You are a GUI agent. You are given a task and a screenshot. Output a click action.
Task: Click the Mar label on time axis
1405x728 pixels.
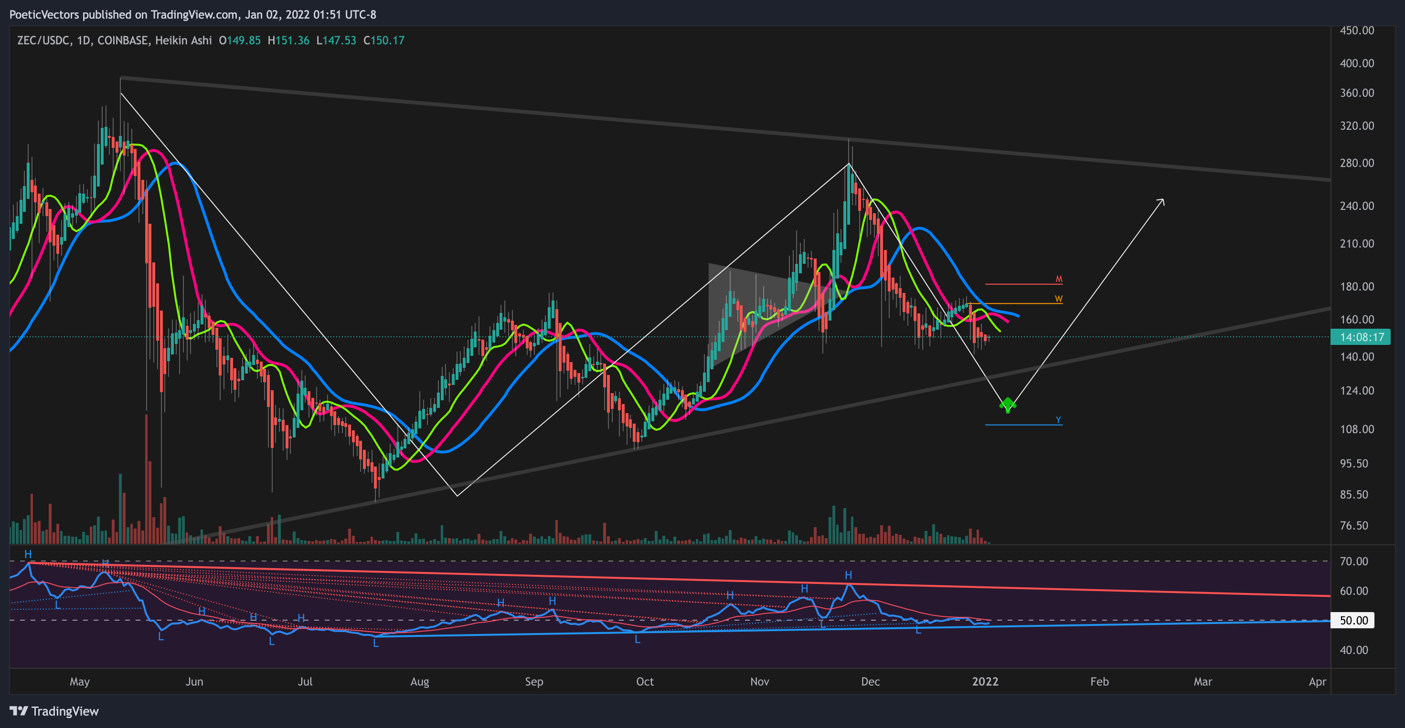coord(1203,682)
